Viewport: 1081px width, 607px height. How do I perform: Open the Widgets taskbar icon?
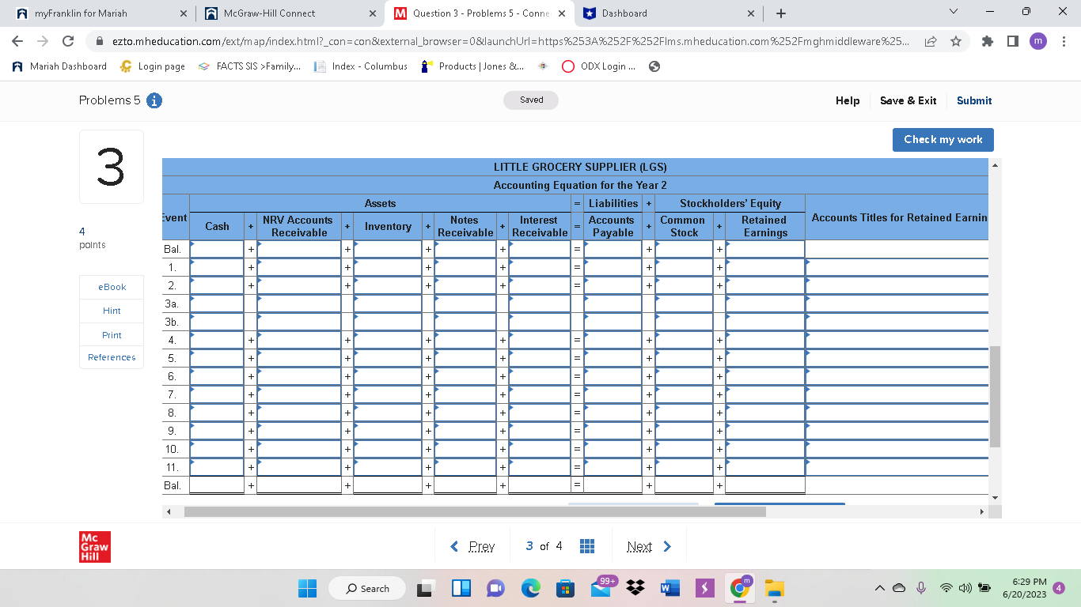pyautogui.click(x=461, y=588)
